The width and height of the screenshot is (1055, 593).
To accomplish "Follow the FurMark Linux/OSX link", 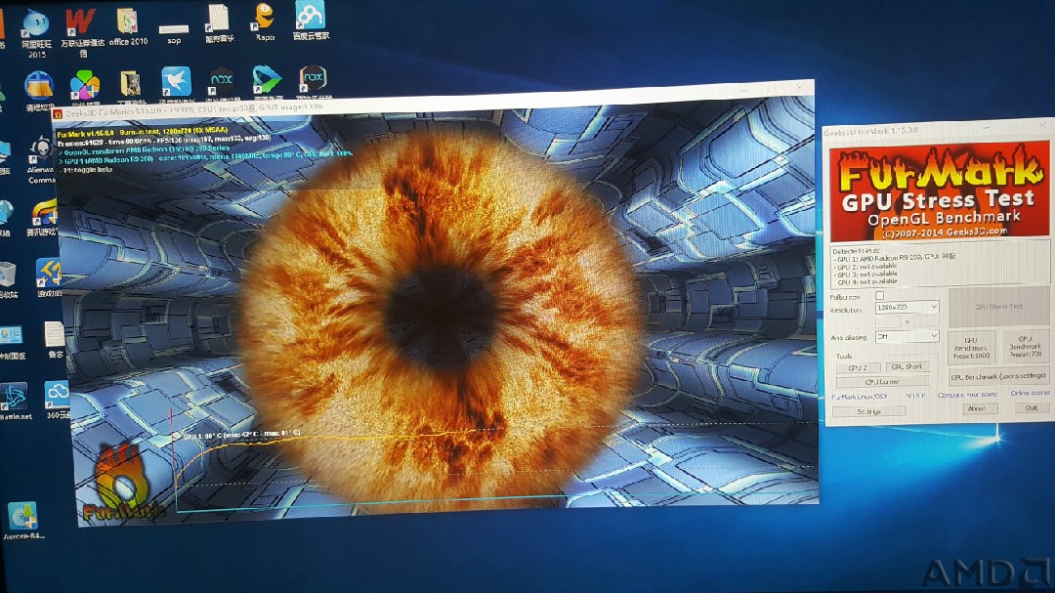I will coord(860,398).
